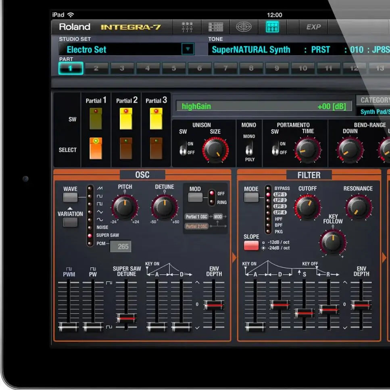Toggle Partial 3 SW switch
390x390 pixels.
tap(156, 119)
